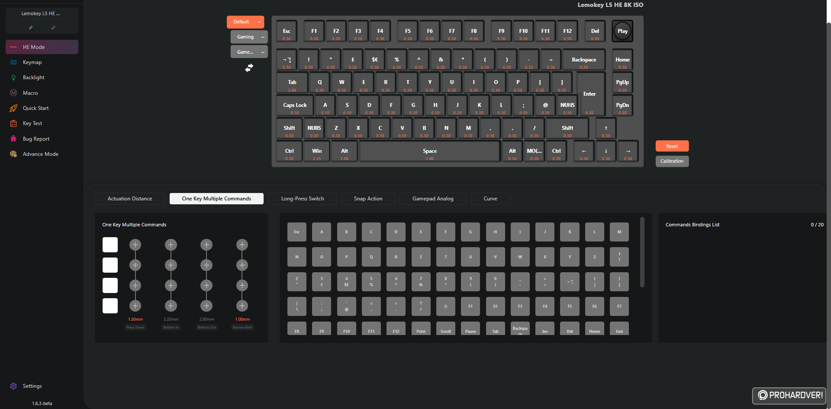Add Bottom In command in second row
This screenshot has height=409, width=831.
click(171, 265)
